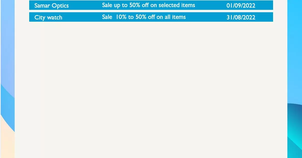
Task: Click the word 'watch' in second row
Action: pyautogui.click(x=54, y=17)
